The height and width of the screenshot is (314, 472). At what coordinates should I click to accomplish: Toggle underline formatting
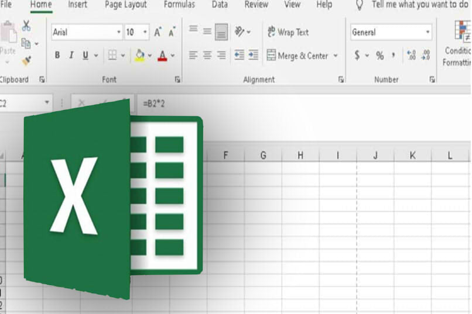point(85,56)
